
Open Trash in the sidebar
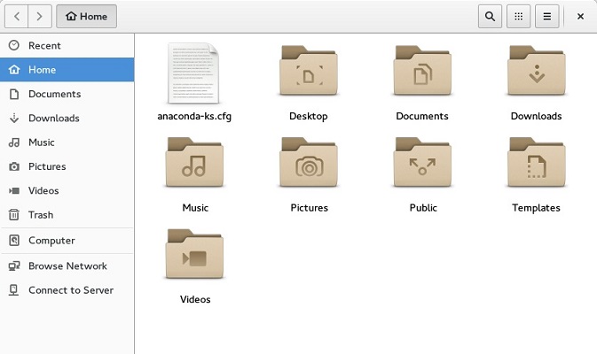[x=41, y=215]
